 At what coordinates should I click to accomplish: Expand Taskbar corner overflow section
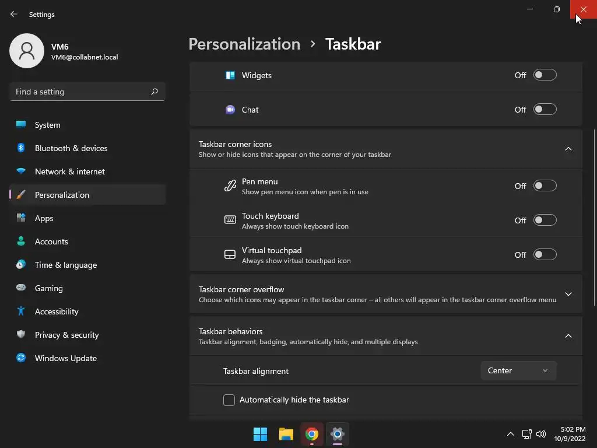pos(568,294)
